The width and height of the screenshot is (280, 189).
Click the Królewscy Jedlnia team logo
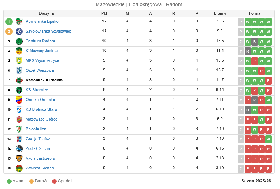click(x=19, y=51)
